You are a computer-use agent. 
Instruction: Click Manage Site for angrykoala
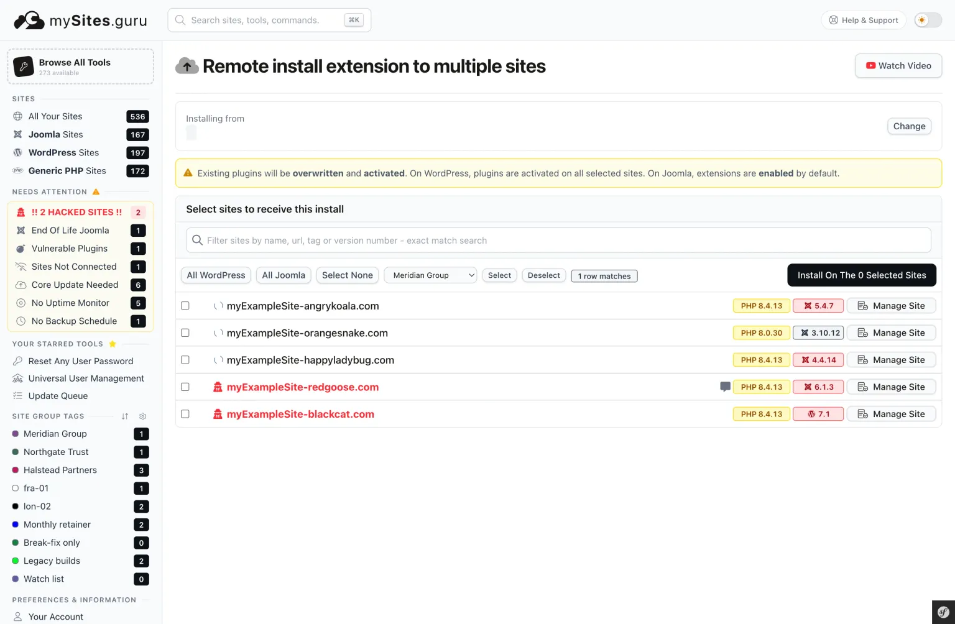click(892, 306)
